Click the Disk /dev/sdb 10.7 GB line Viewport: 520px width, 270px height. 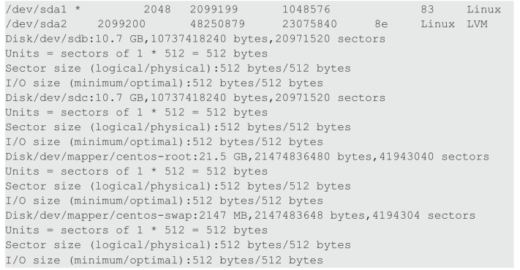click(x=195, y=39)
